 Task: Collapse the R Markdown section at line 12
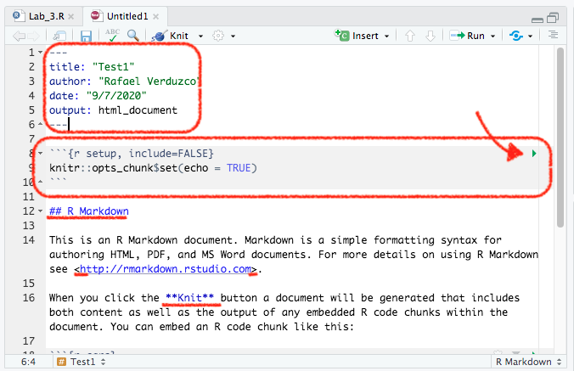pyautogui.click(x=40, y=211)
